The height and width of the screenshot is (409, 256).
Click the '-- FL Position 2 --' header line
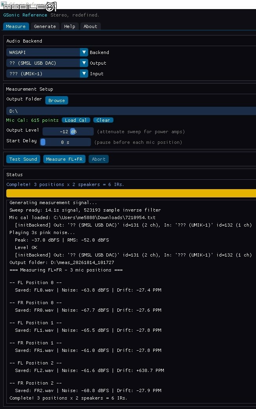point(36,363)
